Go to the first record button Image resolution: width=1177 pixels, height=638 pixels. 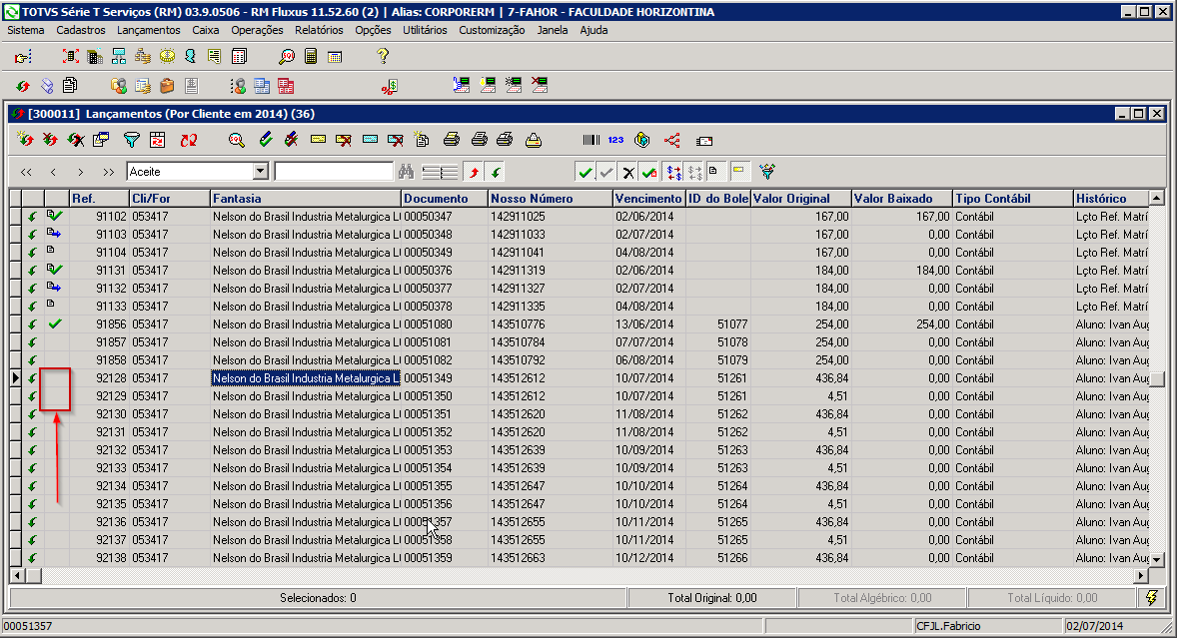tap(26, 172)
